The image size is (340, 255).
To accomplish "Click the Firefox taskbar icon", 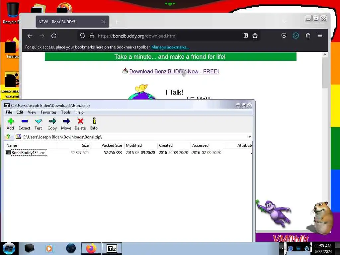I will coord(91,248).
